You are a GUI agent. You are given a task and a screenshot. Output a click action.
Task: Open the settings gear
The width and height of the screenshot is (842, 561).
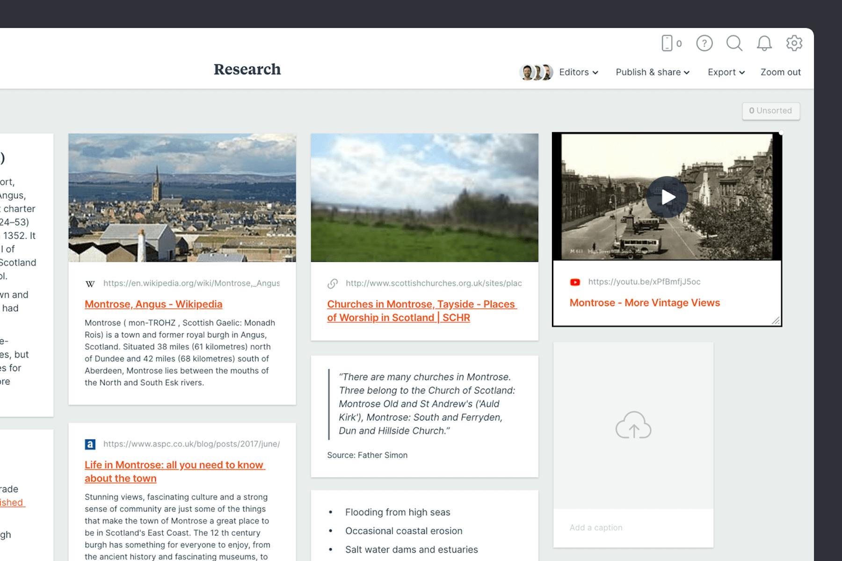(x=794, y=43)
